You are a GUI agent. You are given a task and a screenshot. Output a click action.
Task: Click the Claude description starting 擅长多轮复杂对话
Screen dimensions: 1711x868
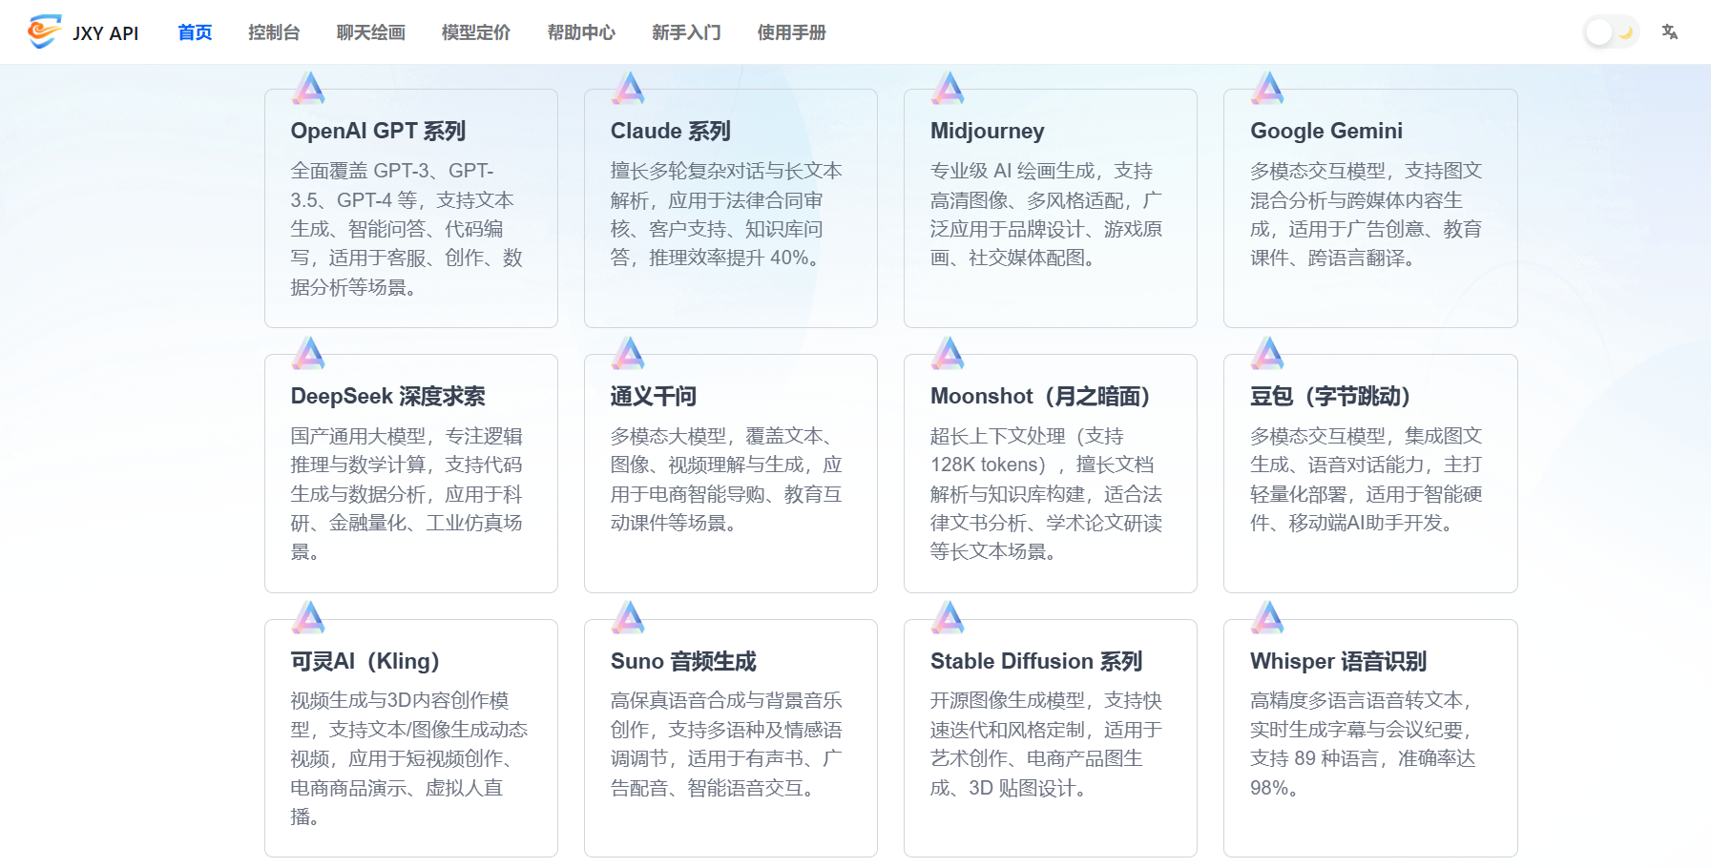click(726, 215)
